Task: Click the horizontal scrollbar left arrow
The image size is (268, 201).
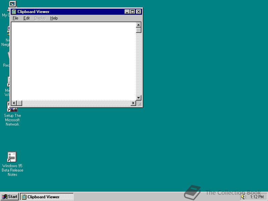Action: pyautogui.click(x=14, y=103)
